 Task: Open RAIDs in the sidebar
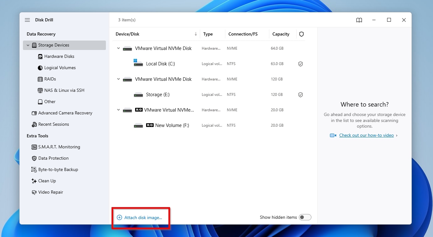pos(50,79)
